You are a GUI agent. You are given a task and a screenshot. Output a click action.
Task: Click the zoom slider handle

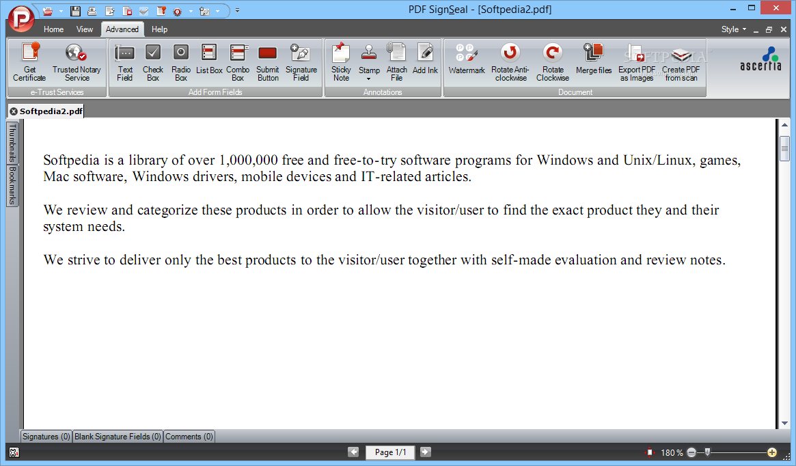(707, 452)
